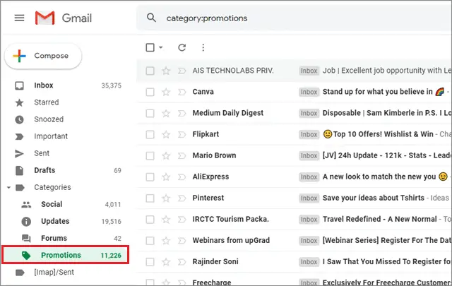Open the Inbox folder
The height and width of the screenshot is (286, 452).
(x=68, y=85)
